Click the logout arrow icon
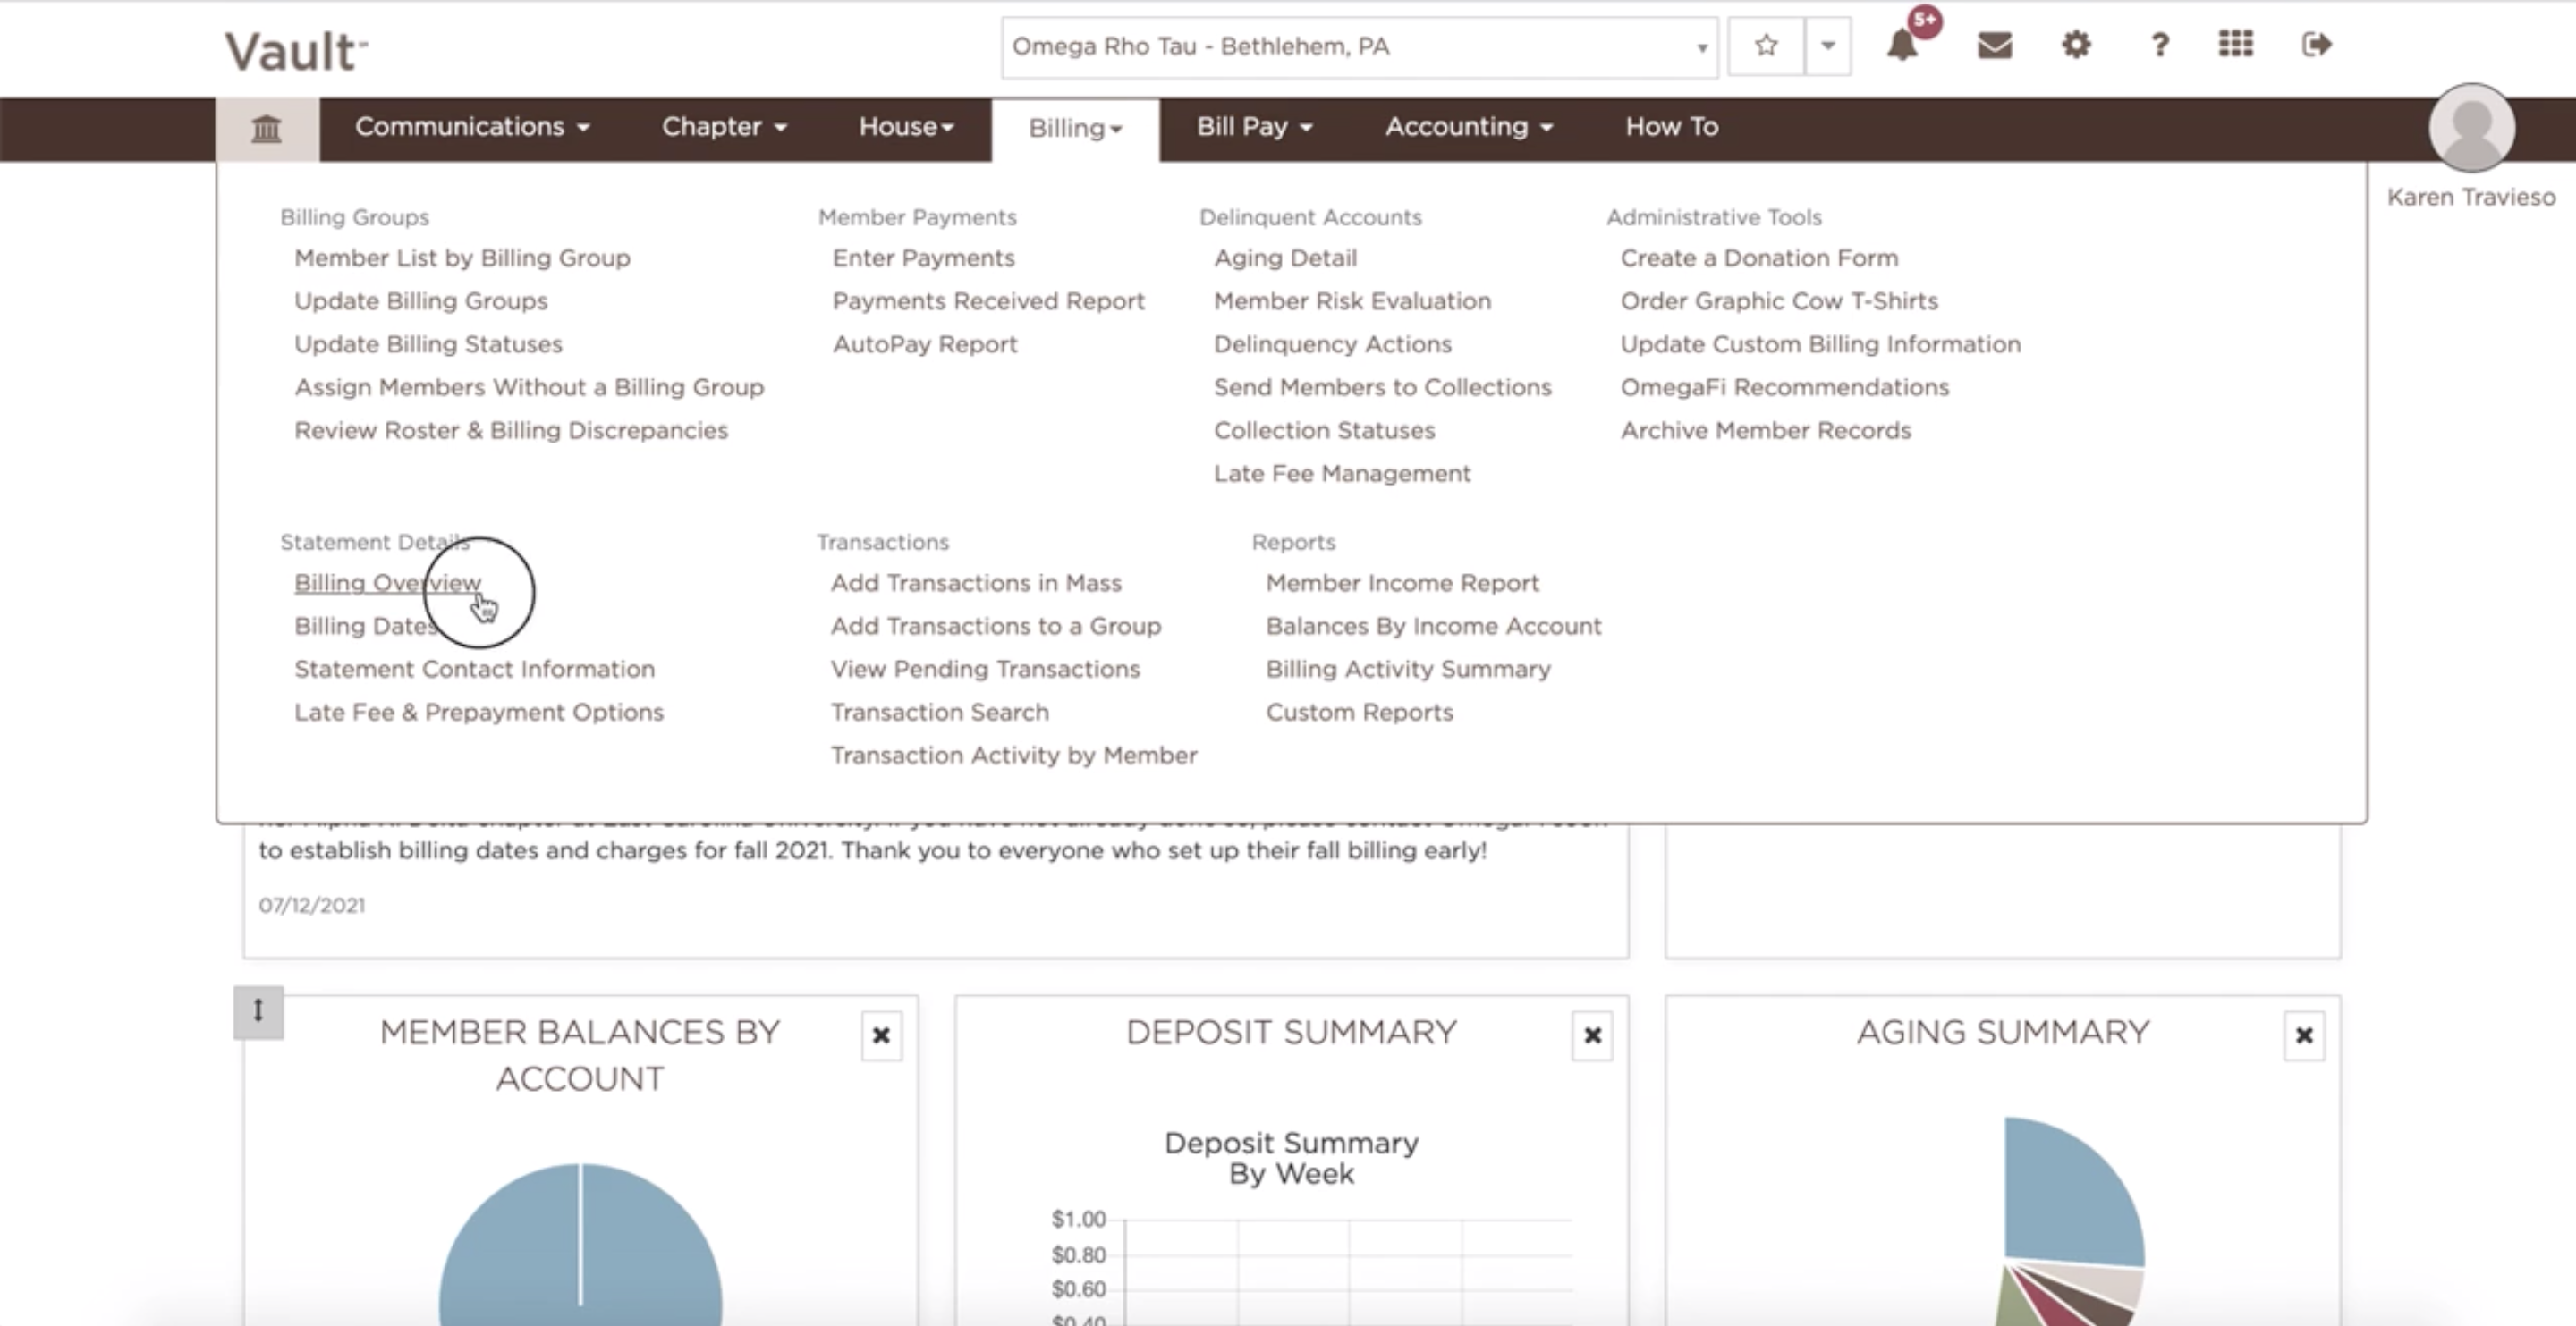Image resolution: width=2576 pixels, height=1326 pixels. click(2316, 45)
